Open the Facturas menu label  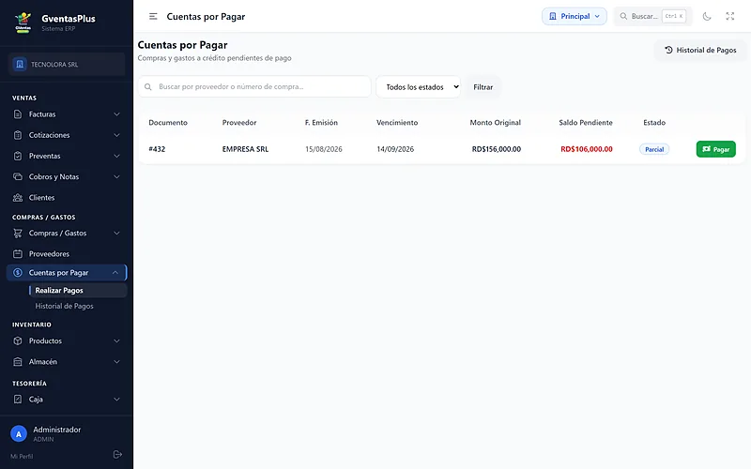[42, 114]
